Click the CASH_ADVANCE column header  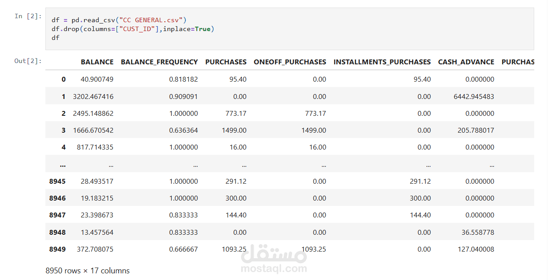click(466, 62)
